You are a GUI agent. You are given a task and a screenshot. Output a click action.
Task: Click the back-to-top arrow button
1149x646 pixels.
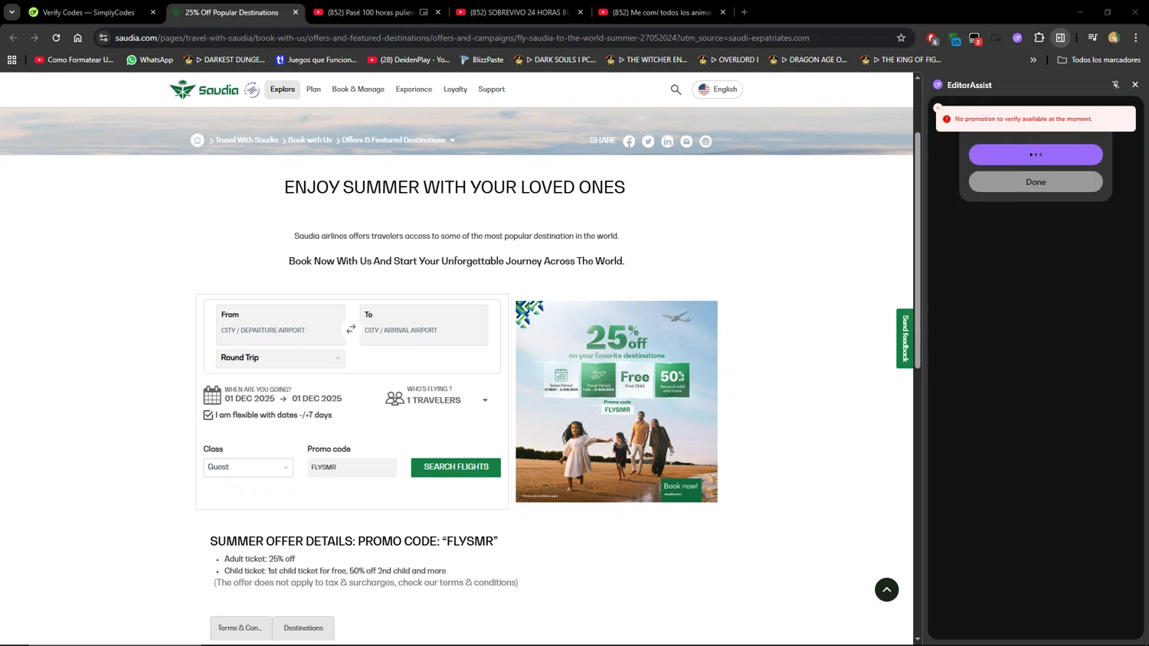(x=886, y=589)
